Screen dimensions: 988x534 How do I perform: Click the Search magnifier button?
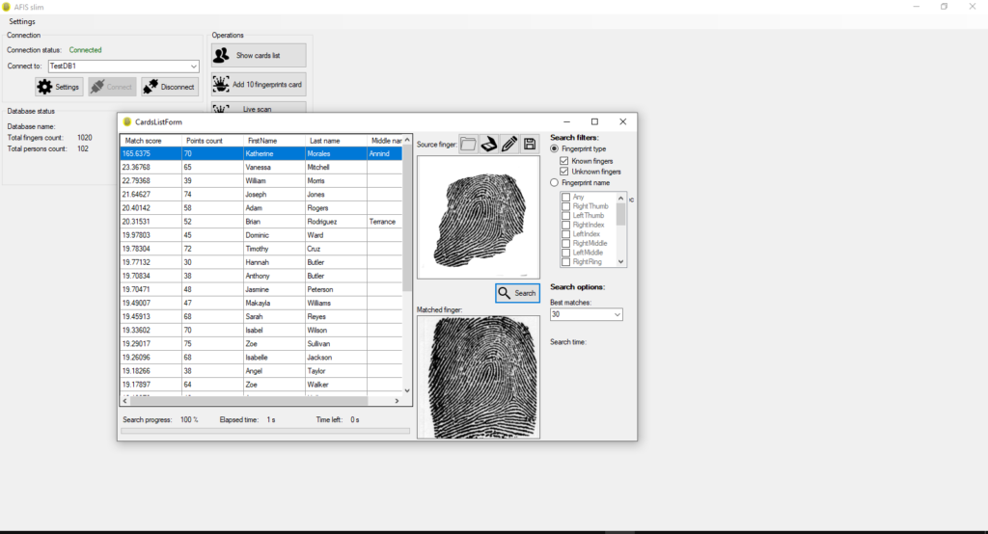pos(517,293)
